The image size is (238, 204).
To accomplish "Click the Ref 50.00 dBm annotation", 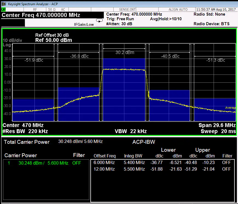I will tap(54, 40).
